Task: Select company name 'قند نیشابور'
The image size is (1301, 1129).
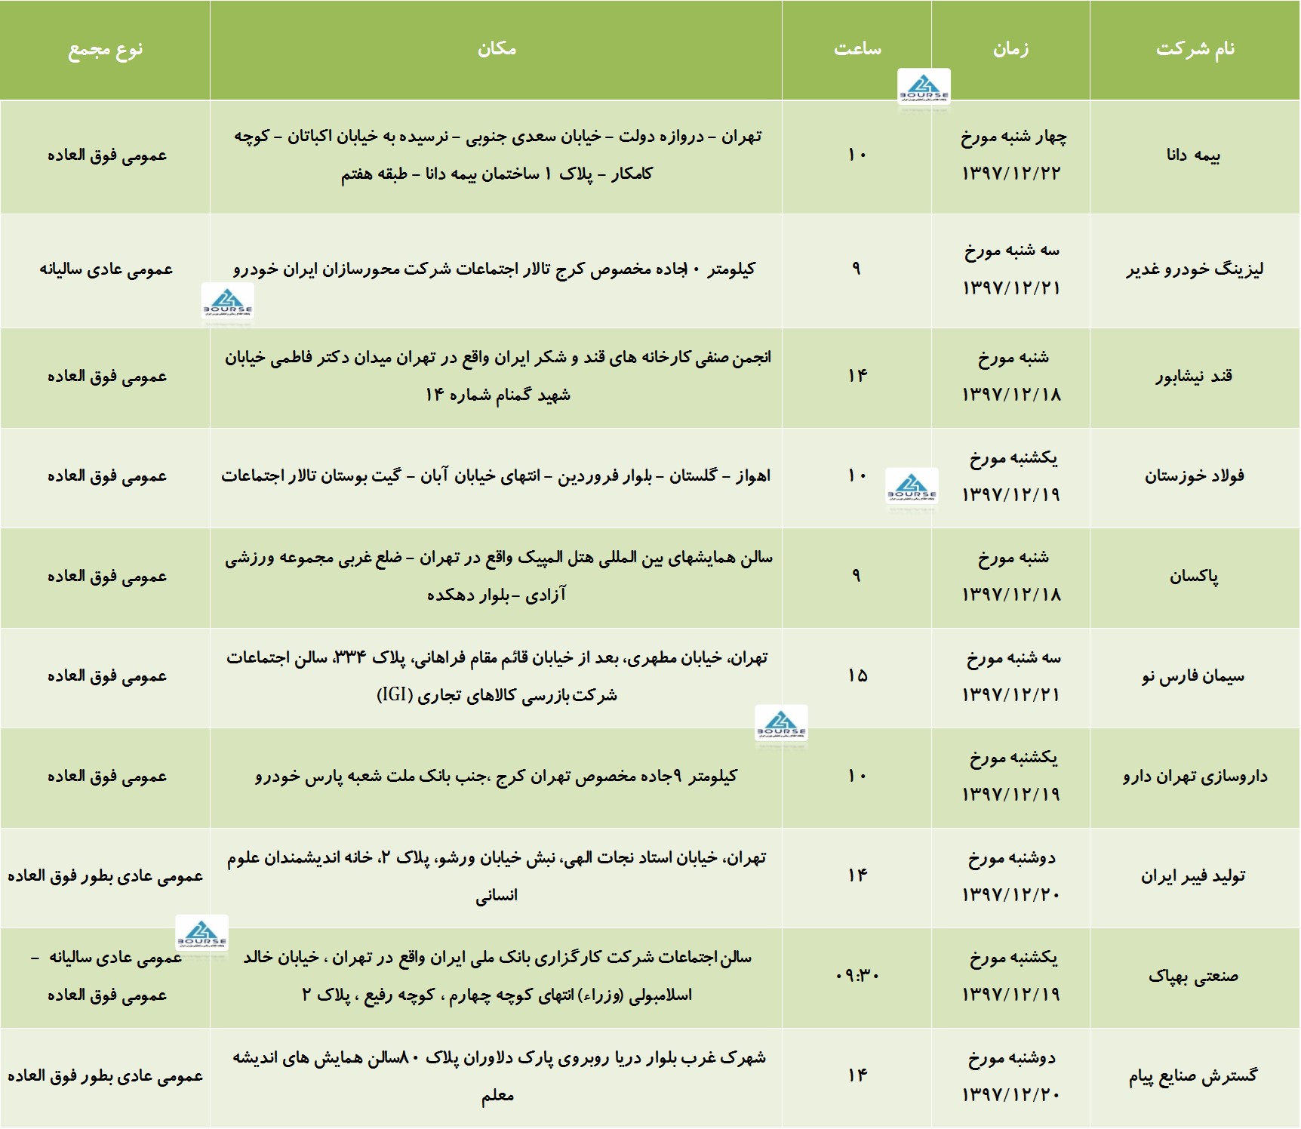Action: pyautogui.click(x=1194, y=377)
